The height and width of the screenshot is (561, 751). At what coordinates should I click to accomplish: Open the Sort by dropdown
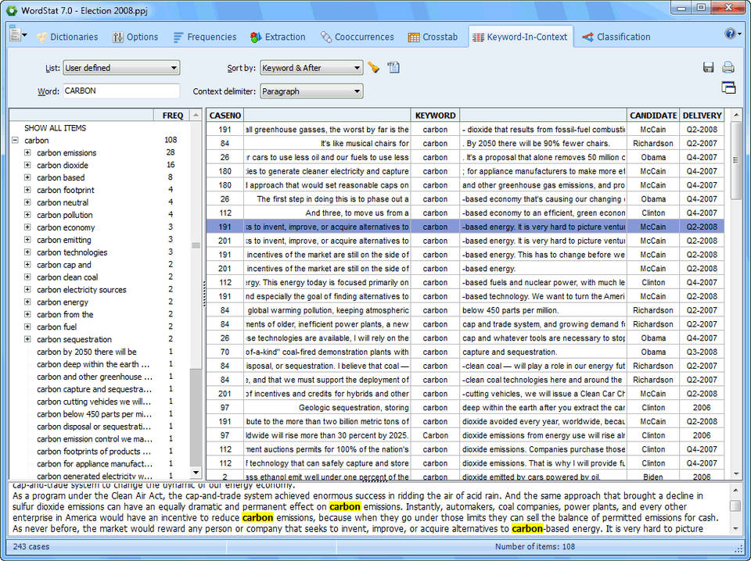(311, 68)
